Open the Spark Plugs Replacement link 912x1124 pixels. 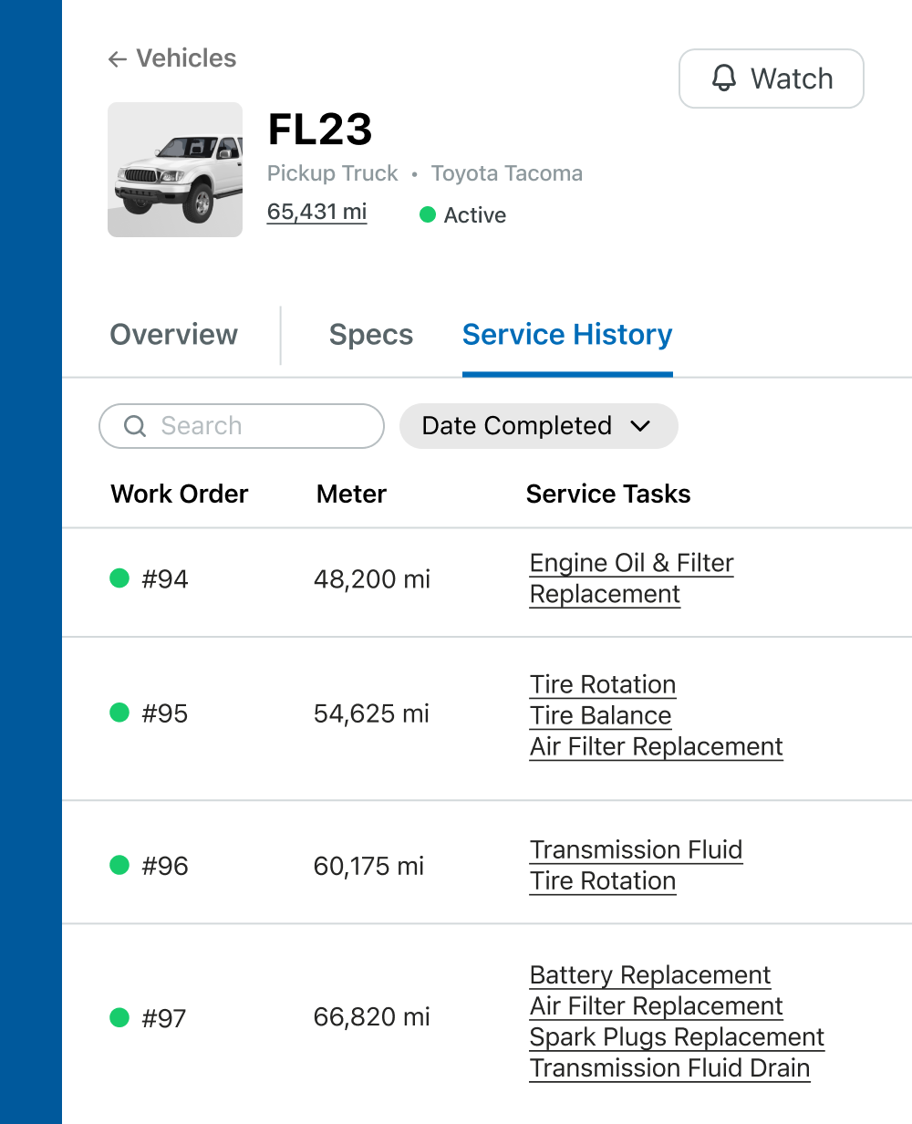(677, 1037)
